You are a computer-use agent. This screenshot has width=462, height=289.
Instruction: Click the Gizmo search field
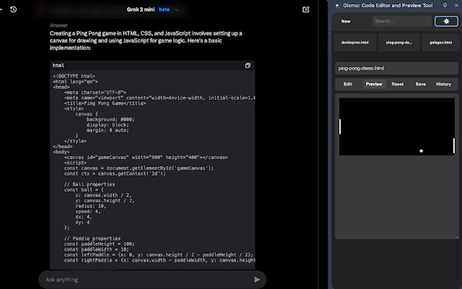click(x=402, y=21)
